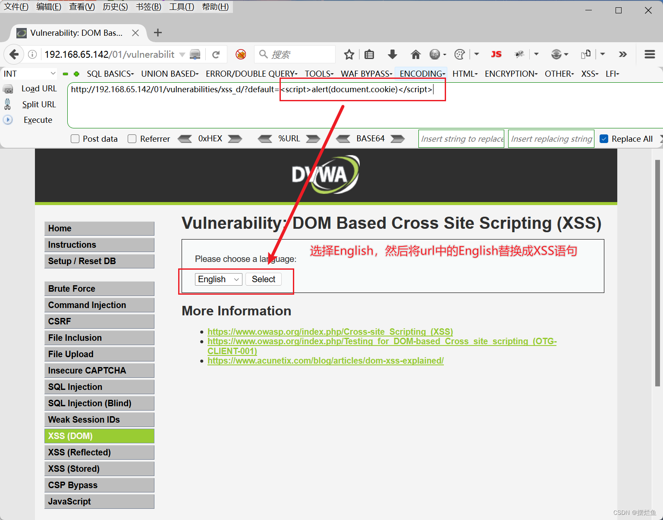Open the bookmarks list icon
Screen dimensions: 663x520
369,54
